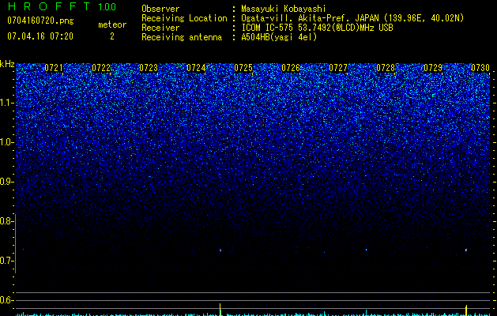
Task: Select the 1.1 kHz frequency tick label
Action: tap(7, 103)
